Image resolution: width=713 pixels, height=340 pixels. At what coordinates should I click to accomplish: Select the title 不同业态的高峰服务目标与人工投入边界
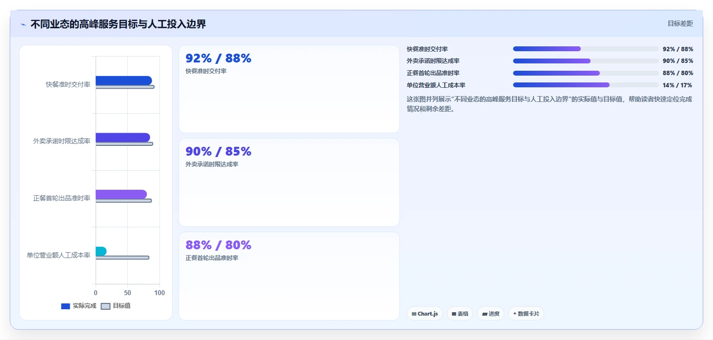pos(118,24)
